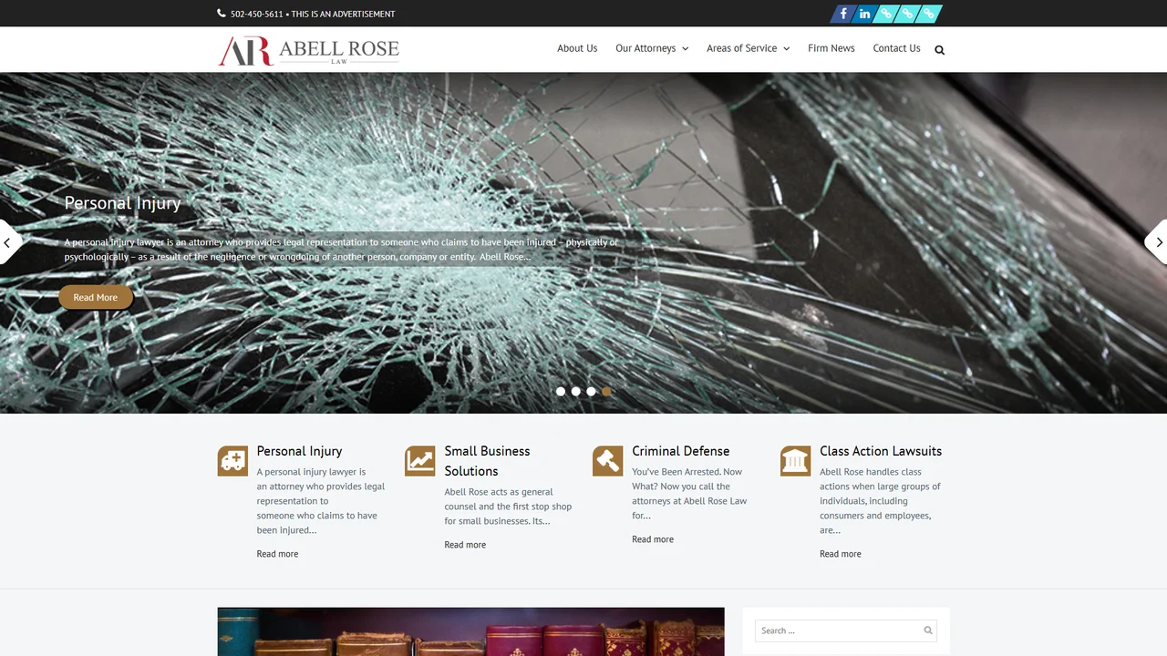Screen dimensions: 1167x656
Task: Open the Personal Injury card heading
Action: click(299, 451)
